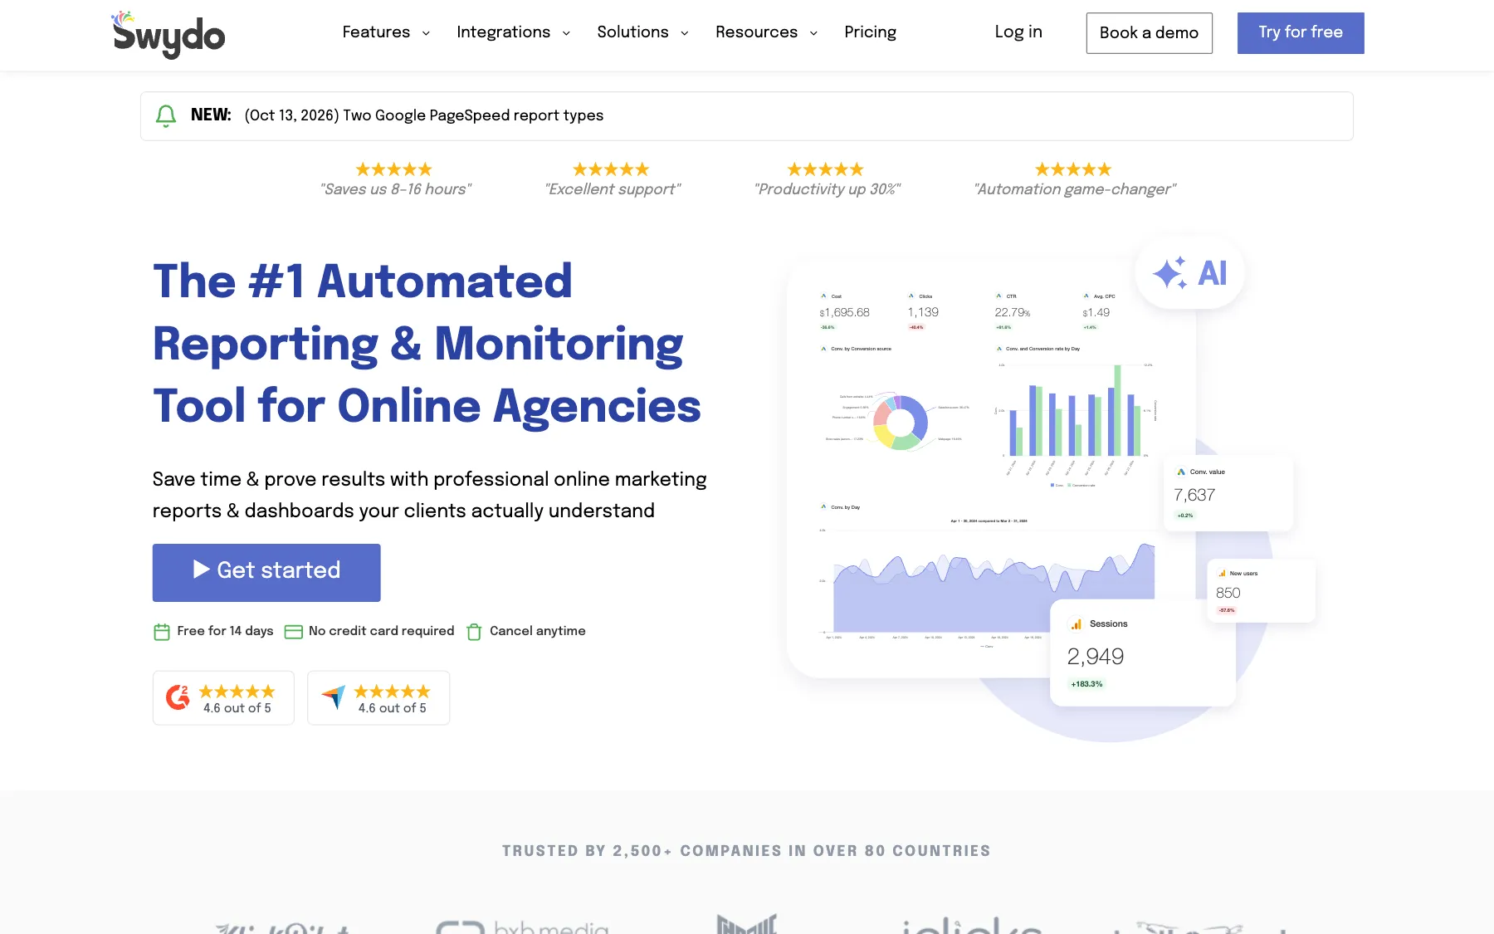Click the play icon in Get started
This screenshot has width=1494, height=934.
[201, 569]
